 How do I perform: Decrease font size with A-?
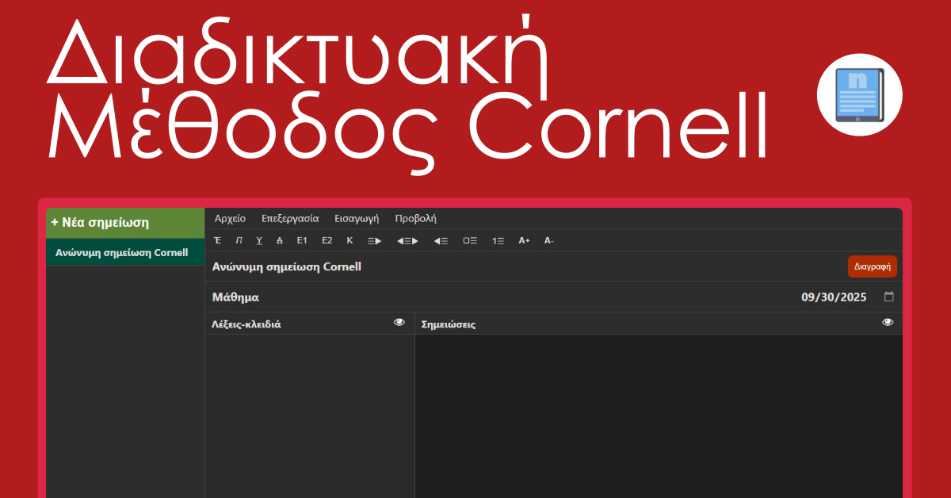pos(548,240)
